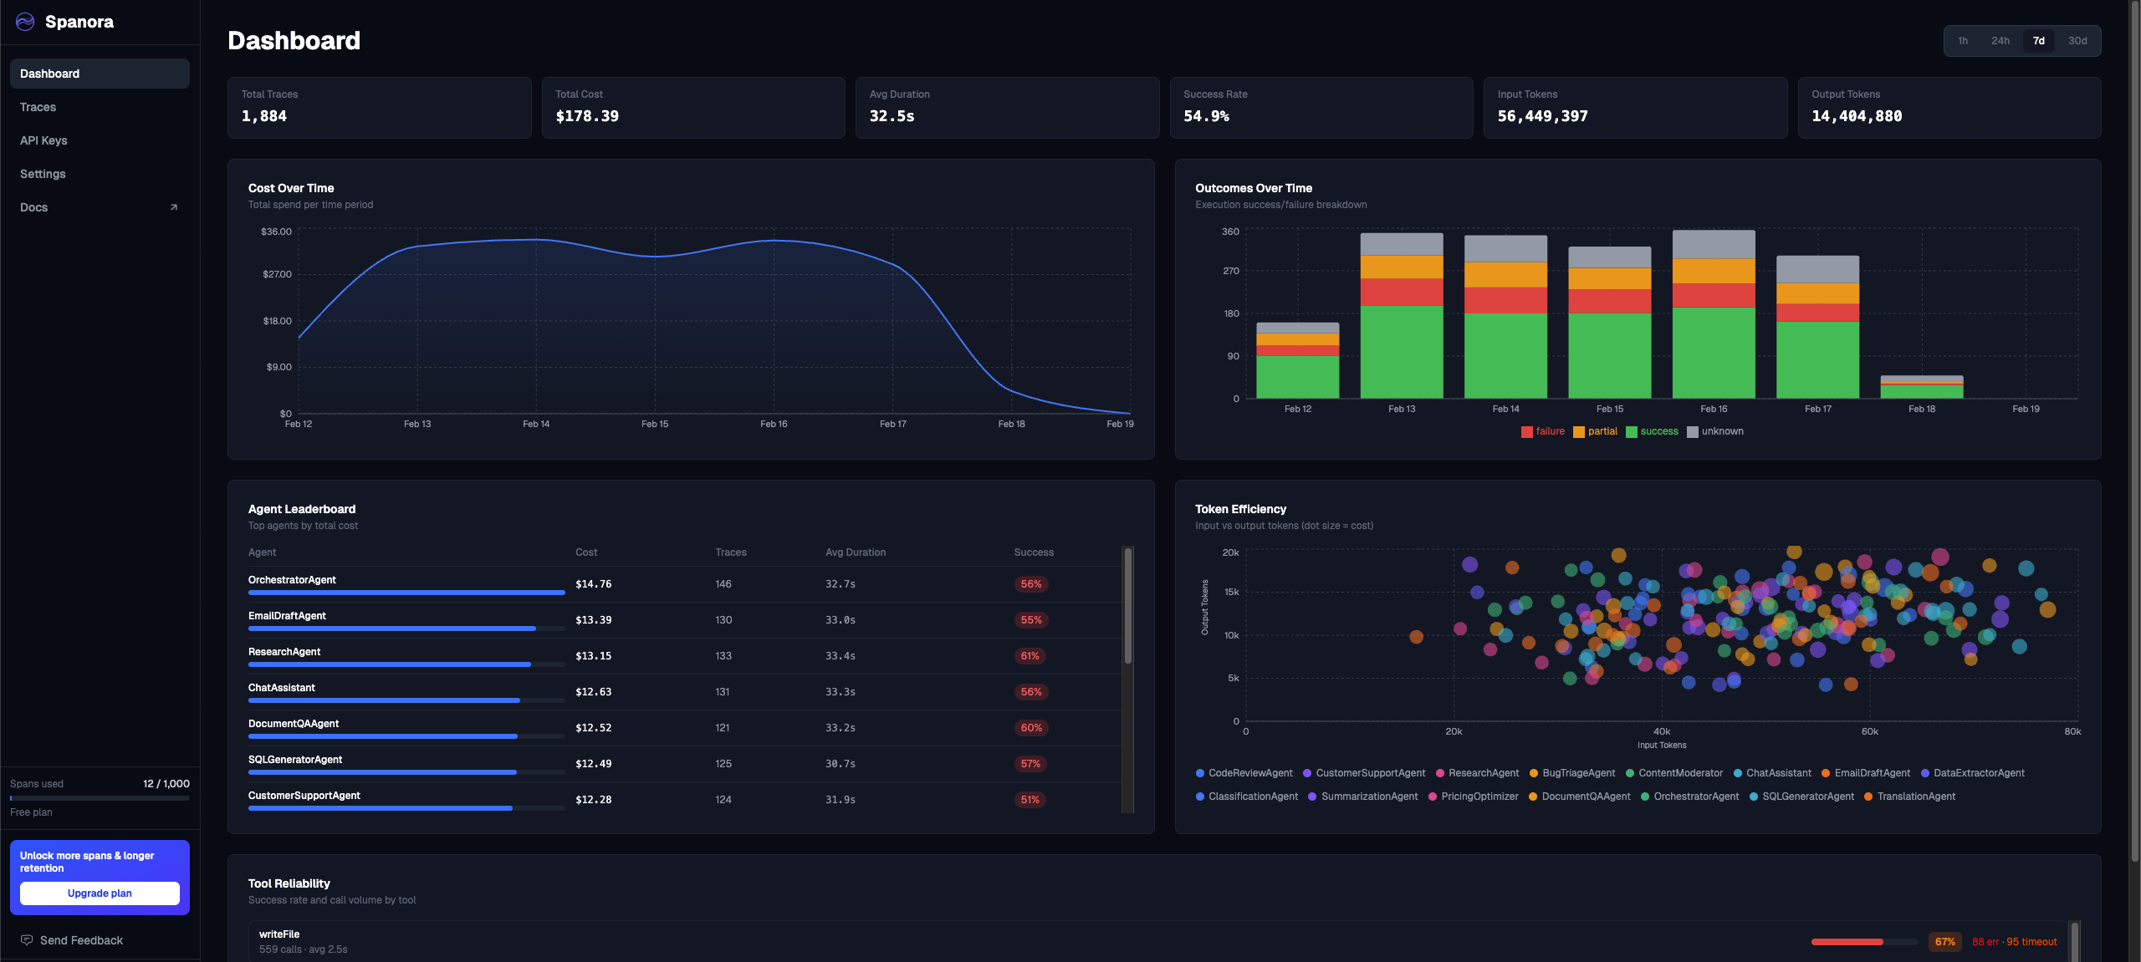Screen dimensions: 2141x962
Task: Click the TranslationAgent legend dot
Action: click(x=1869, y=797)
